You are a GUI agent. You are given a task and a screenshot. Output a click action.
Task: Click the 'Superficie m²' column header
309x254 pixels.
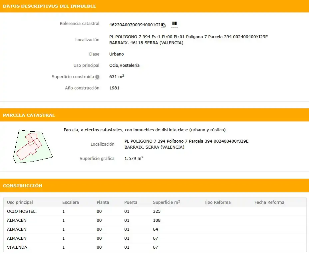click(x=166, y=202)
